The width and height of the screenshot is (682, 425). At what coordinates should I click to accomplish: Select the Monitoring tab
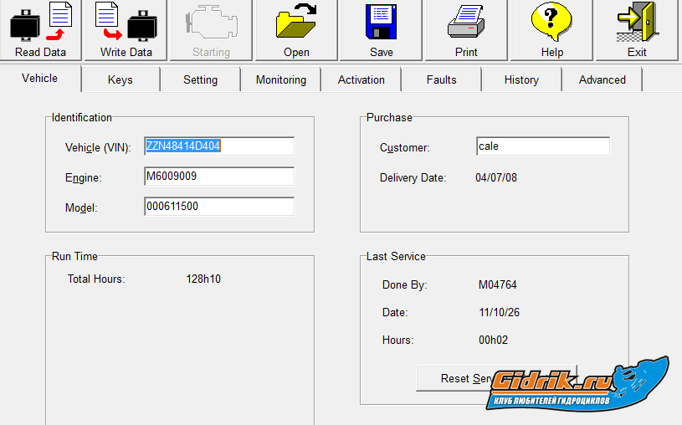pos(281,80)
